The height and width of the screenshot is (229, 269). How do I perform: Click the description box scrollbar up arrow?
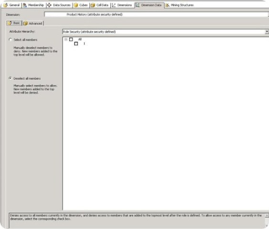[267, 215]
